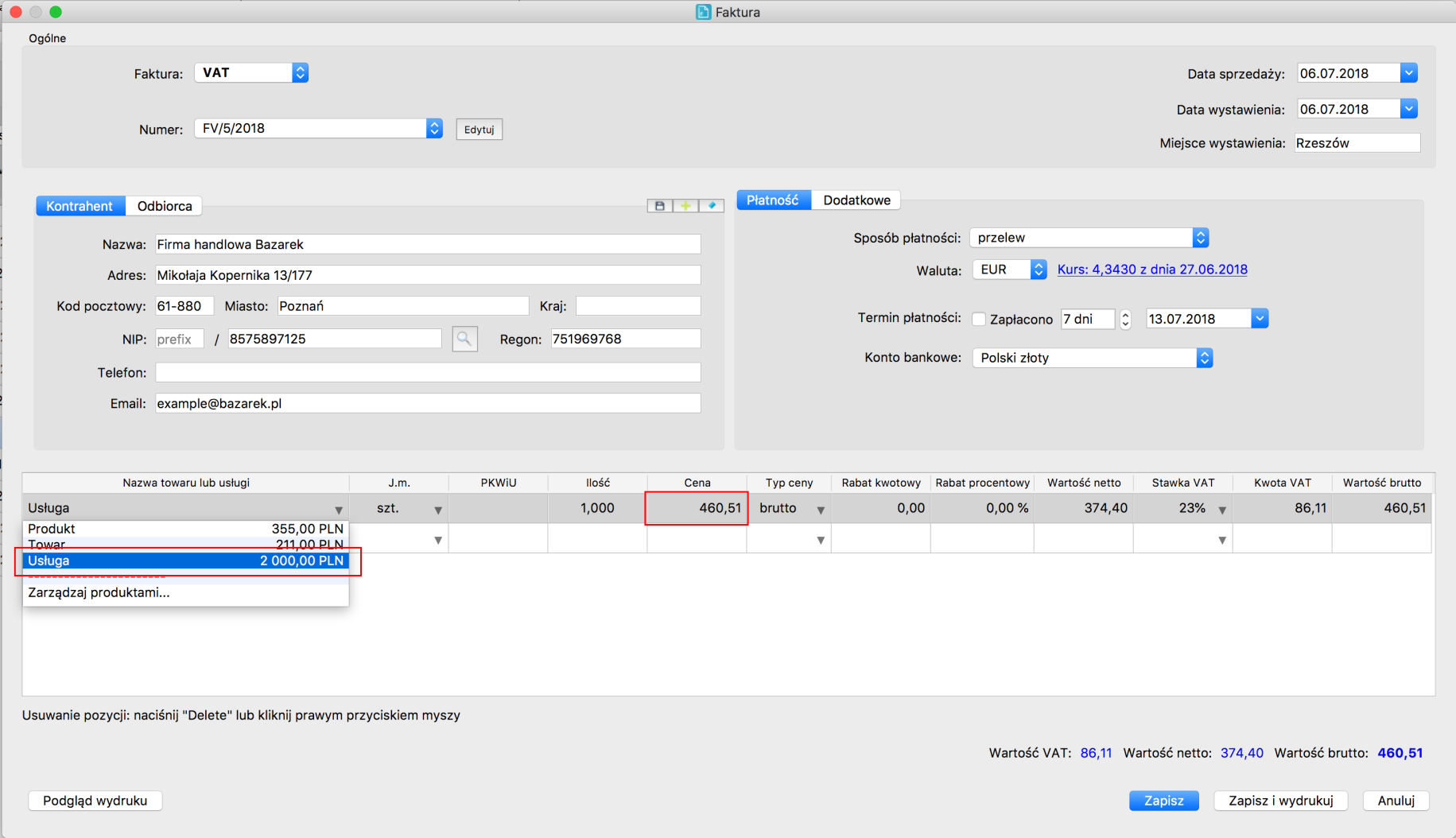Expand the Data sprzedaży date picker
Image resolution: width=1456 pixels, height=838 pixels.
1408,73
